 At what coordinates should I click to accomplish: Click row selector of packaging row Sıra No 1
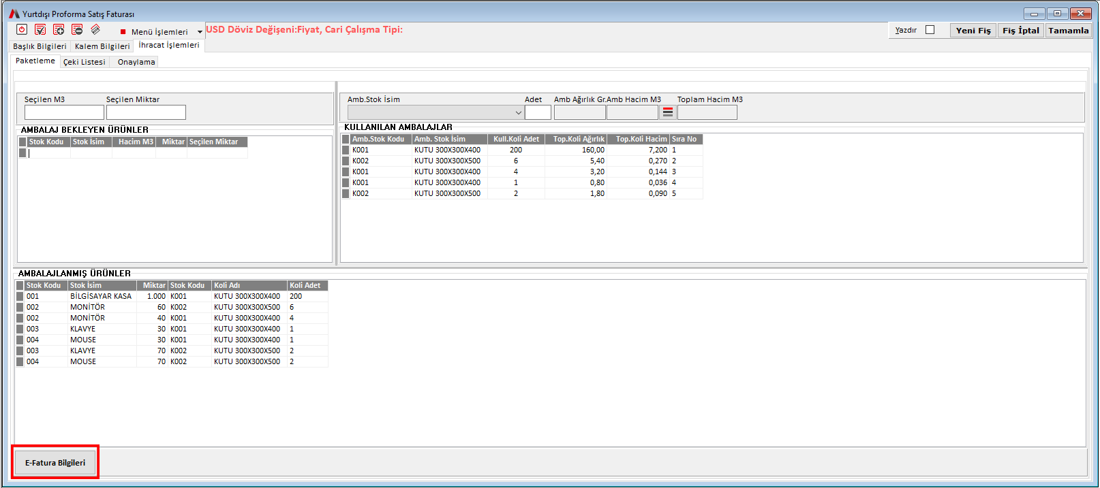pyautogui.click(x=346, y=150)
